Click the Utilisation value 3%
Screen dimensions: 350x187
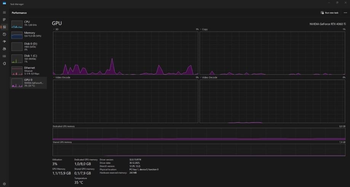click(55, 164)
